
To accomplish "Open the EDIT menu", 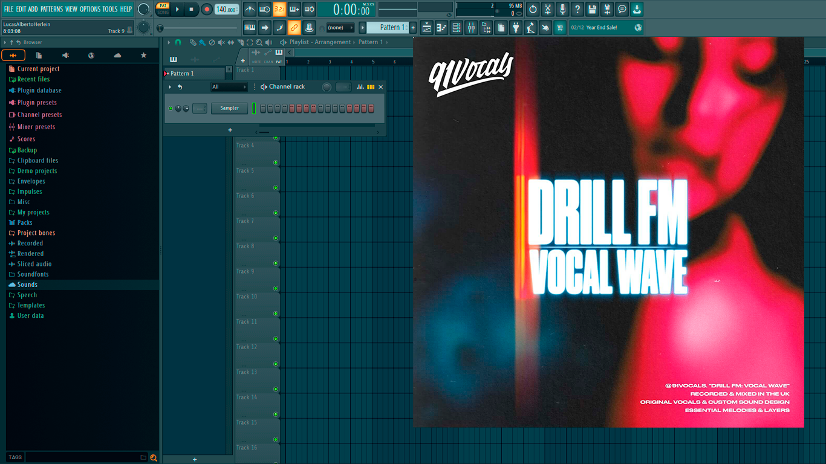I will [21, 9].
